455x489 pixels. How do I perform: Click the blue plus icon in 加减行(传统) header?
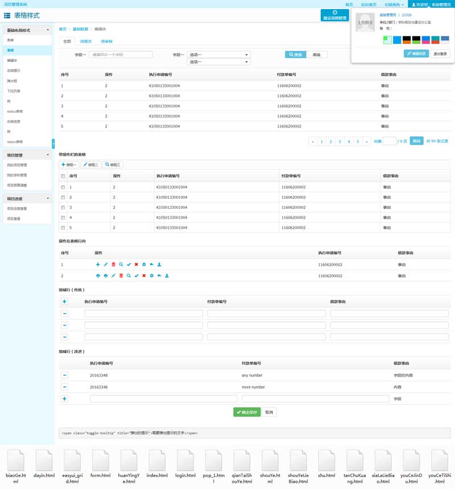(64, 302)
